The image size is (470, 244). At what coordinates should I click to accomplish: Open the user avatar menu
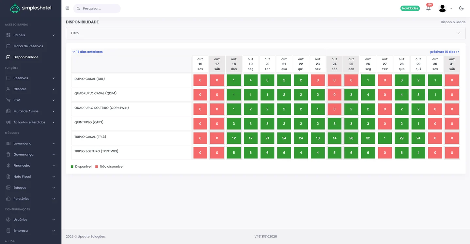(443, 8)
